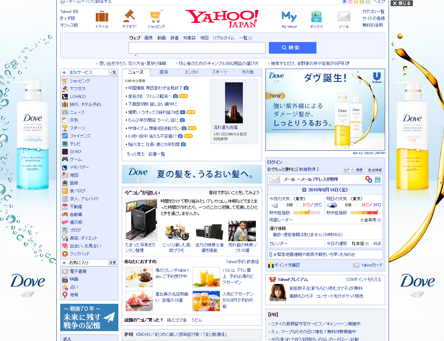The height and width of the screenshot is (341, 444).
Task: Select リアルタイム search type tab
Action: tap(224, 38)
